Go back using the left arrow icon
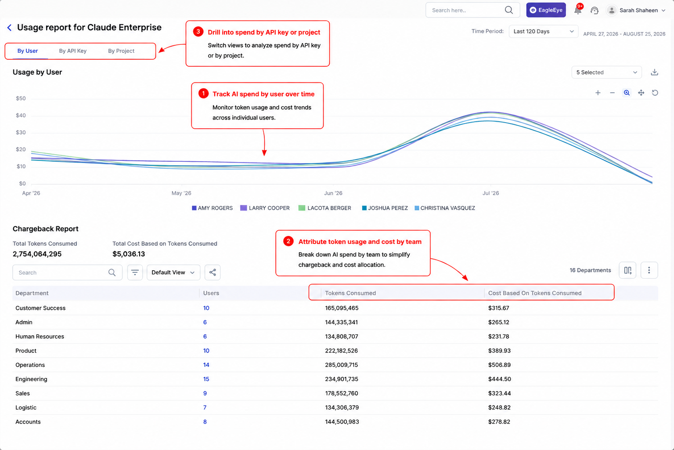 tap(9, 28)
